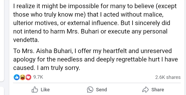Click the Share label text
The height and width of the screenshot is (95, 186).
[158, 90]
